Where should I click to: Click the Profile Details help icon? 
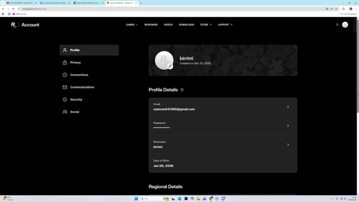(x=182, y=90)
